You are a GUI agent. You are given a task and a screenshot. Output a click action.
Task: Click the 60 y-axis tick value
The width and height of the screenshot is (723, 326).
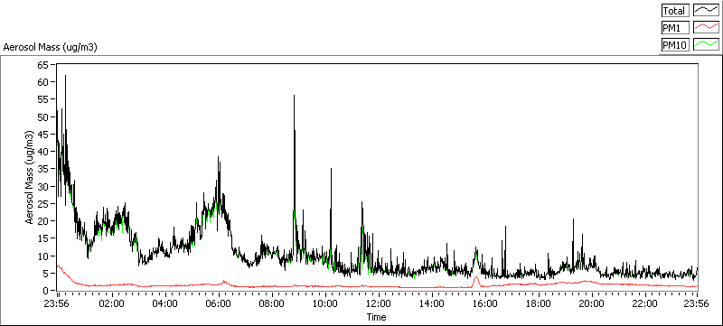[x=43, y=82]
